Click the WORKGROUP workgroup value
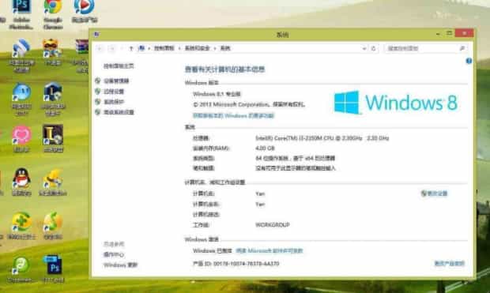This screenshot has height=293, width=490. [273, 225]
